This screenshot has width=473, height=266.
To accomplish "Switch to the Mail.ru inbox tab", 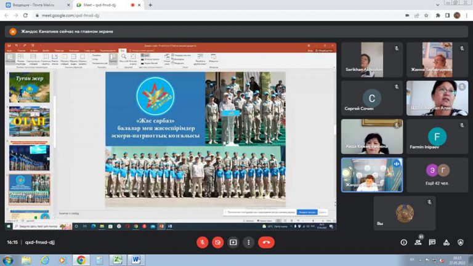I will click(x=36, y=5).
